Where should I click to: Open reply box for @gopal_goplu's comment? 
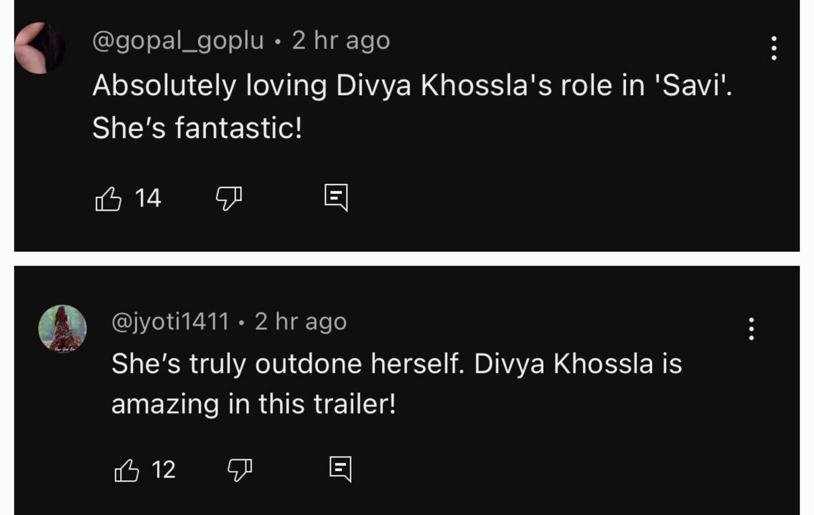336,198
